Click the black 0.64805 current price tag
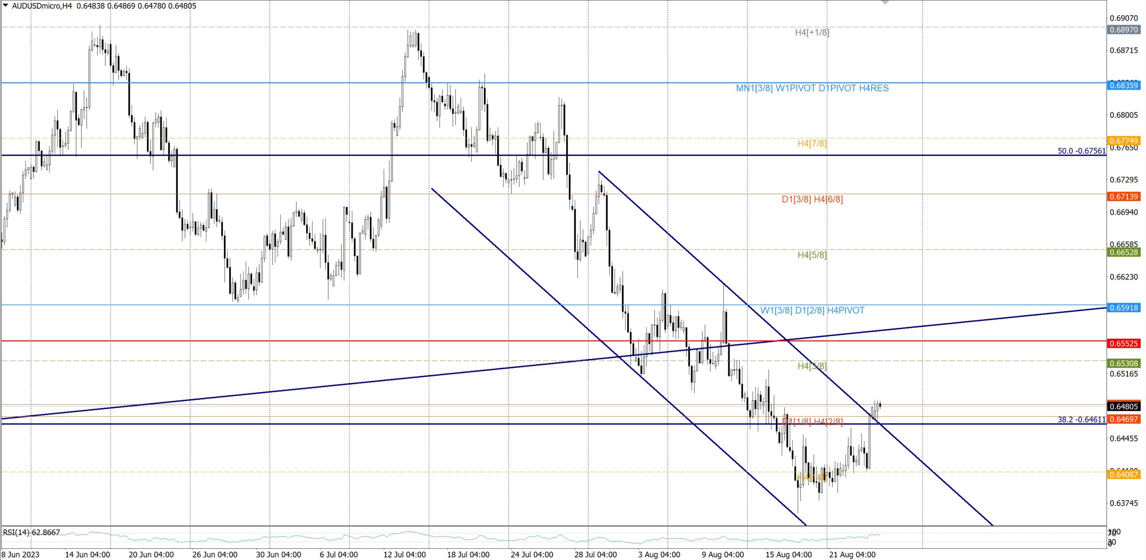This screenshot has height=560, width=1146. pyautogui.click(x=1124, y=406)
